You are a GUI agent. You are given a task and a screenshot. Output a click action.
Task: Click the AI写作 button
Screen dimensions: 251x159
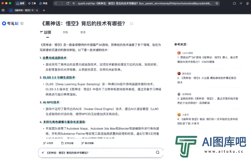click(x=48, y=143)
